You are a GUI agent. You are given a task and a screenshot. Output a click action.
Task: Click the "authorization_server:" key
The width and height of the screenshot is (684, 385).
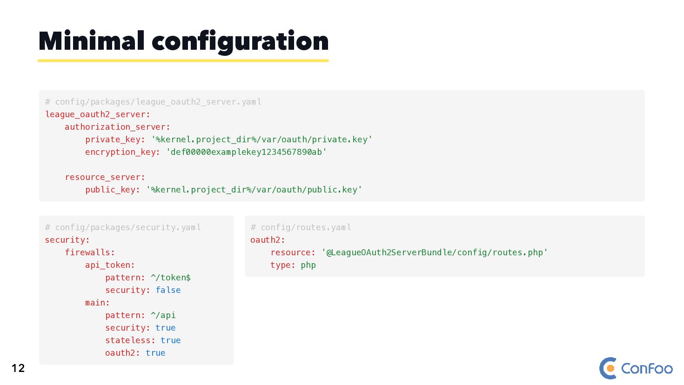coord(117,127)
